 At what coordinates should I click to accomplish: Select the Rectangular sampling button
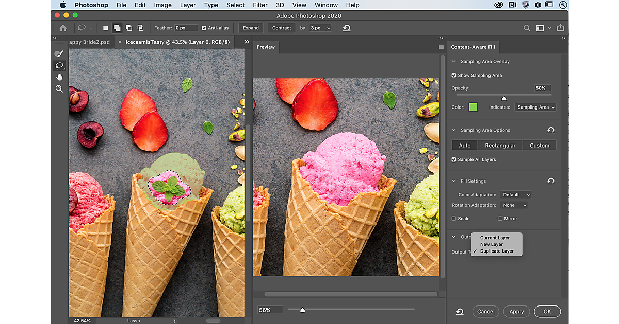click(500, 146)
